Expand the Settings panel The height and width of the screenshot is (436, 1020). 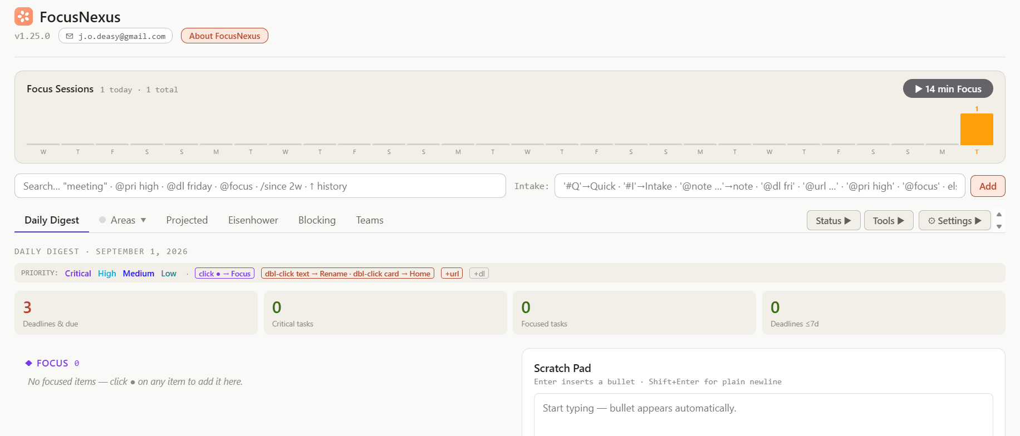954,220
